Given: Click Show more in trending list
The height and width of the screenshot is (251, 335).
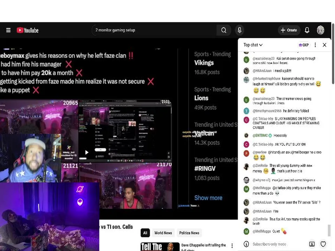Looking at the screenshot, I should [x=208, y=198].
